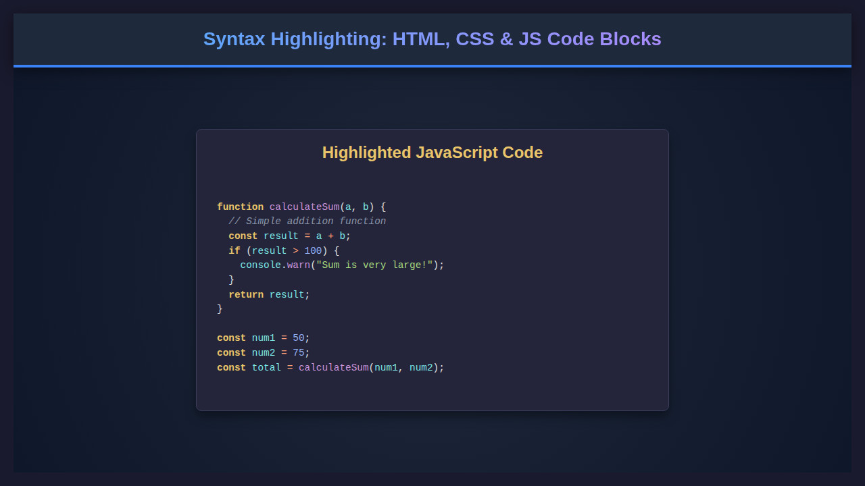Select the warn method call
Screen dimensions: 865x486
(299, 265)
